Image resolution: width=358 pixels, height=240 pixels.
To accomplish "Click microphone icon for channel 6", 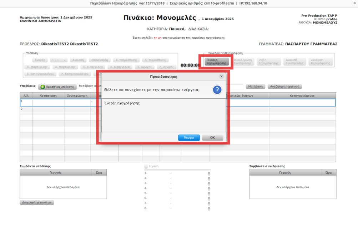I will [x=209, y=198].
